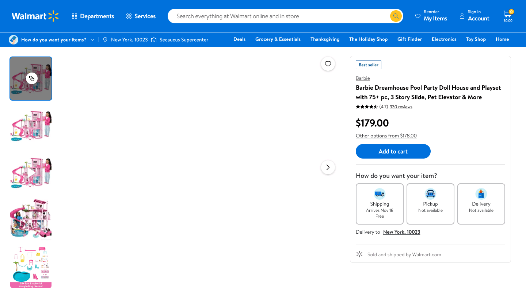Focus the Walmart search input field
This screenshot has height=296, width=526.
[278, 16]
